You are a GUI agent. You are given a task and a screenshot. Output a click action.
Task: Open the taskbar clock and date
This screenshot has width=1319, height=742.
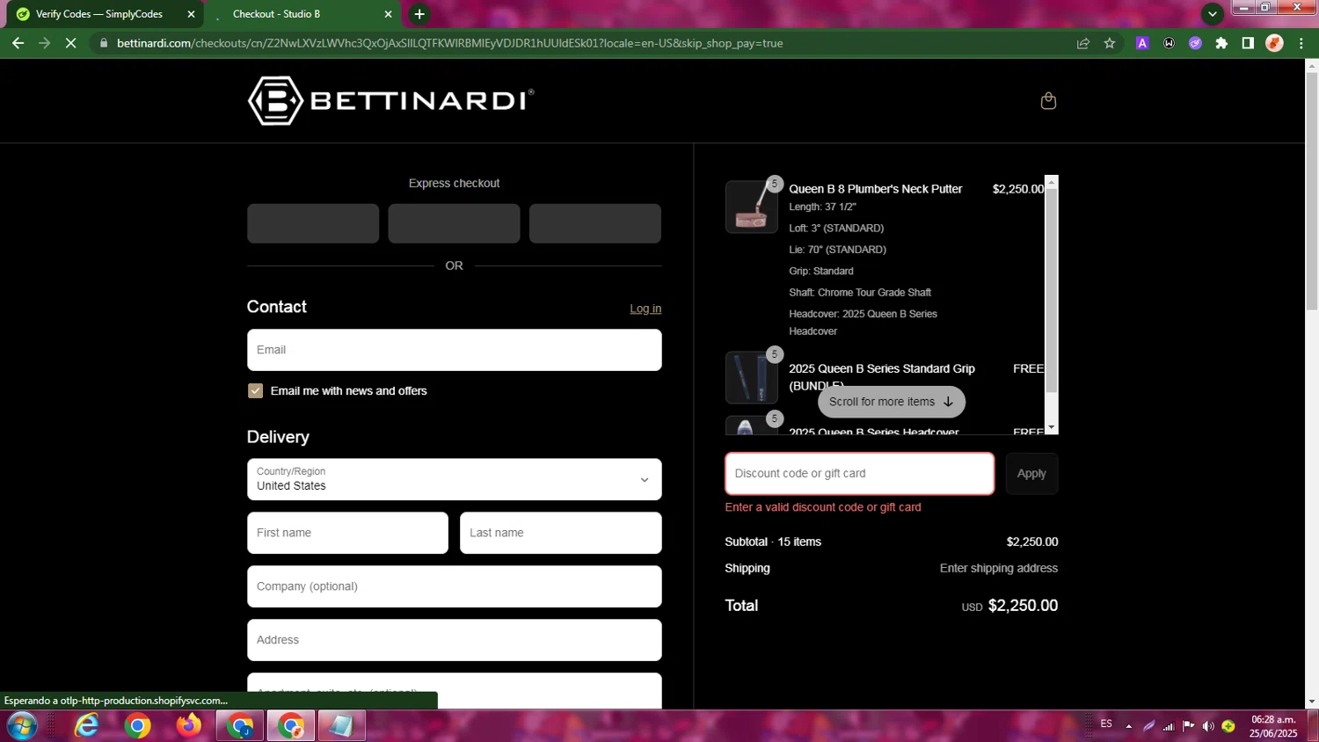click(x=1273, y=726)
